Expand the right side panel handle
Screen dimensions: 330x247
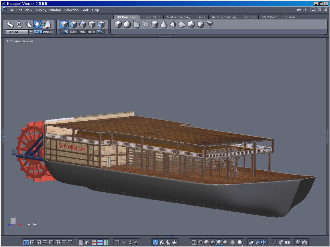(327, 136)
